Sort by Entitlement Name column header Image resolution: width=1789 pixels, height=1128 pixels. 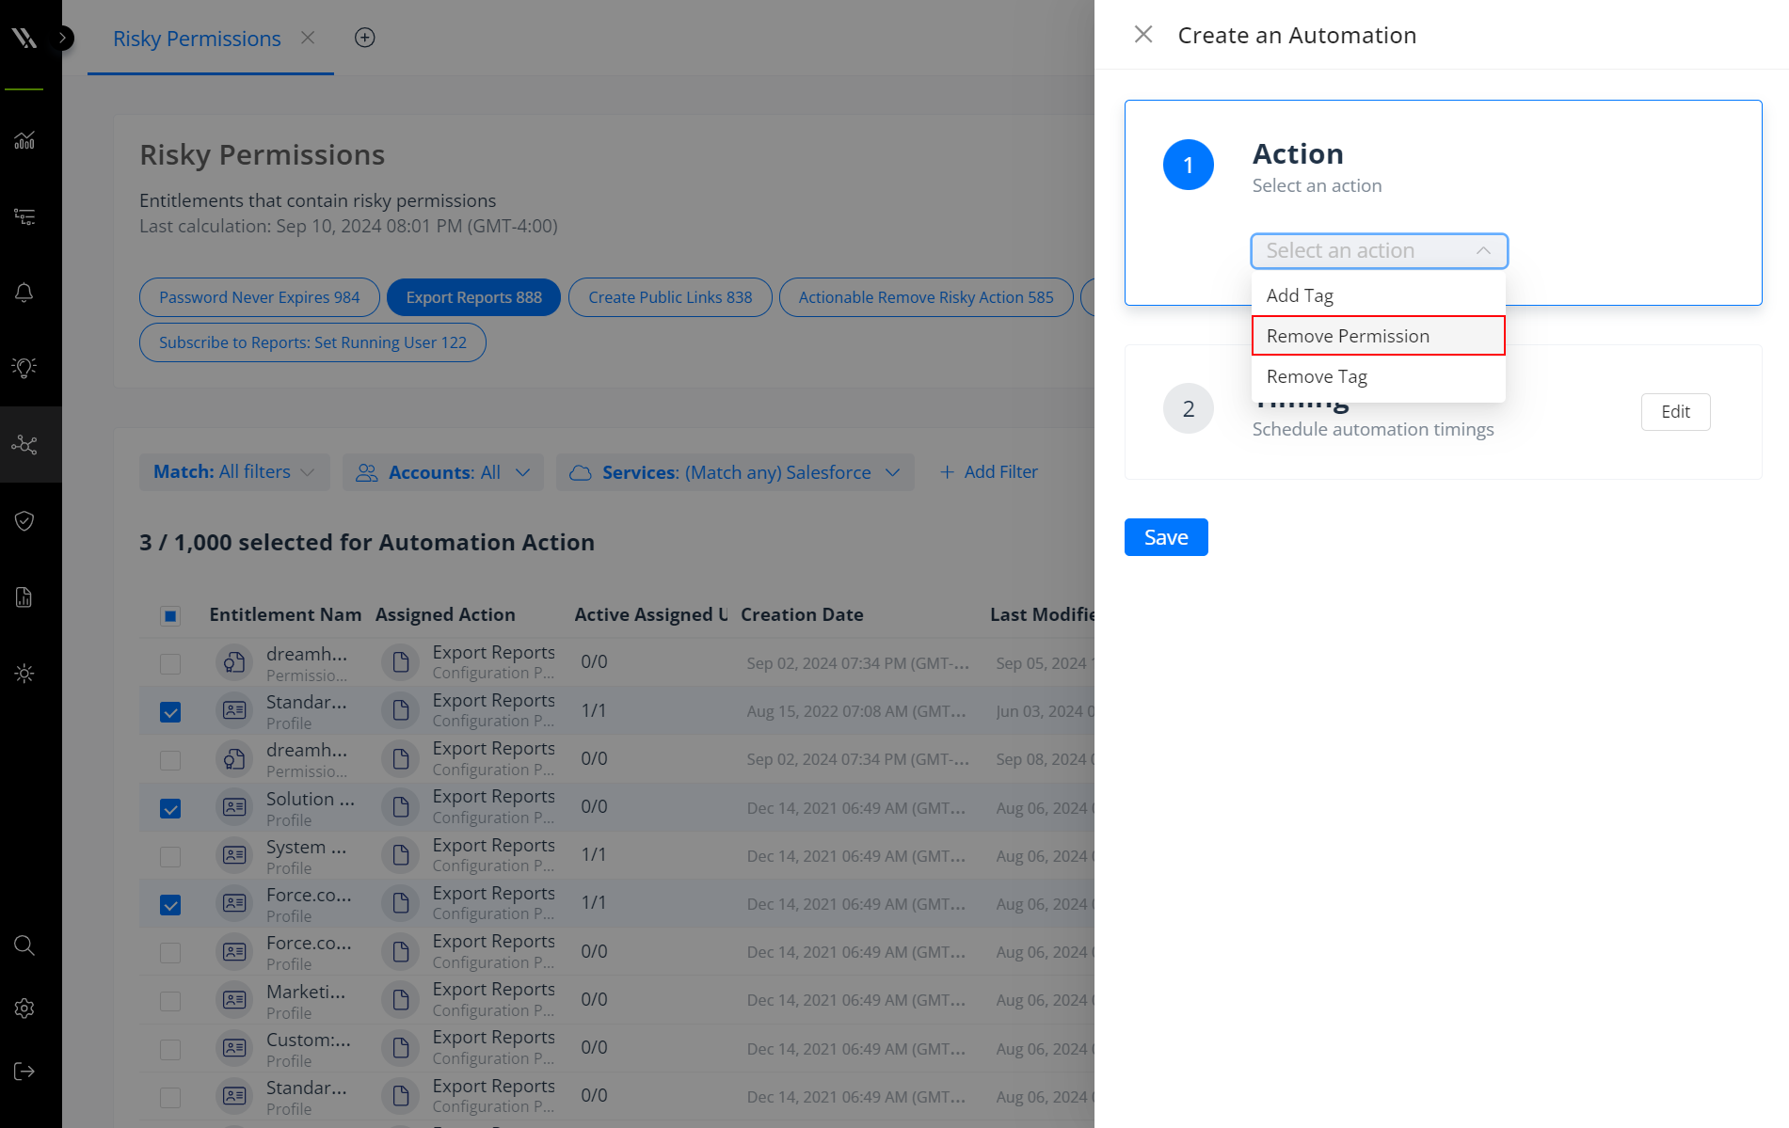(285, 614)
